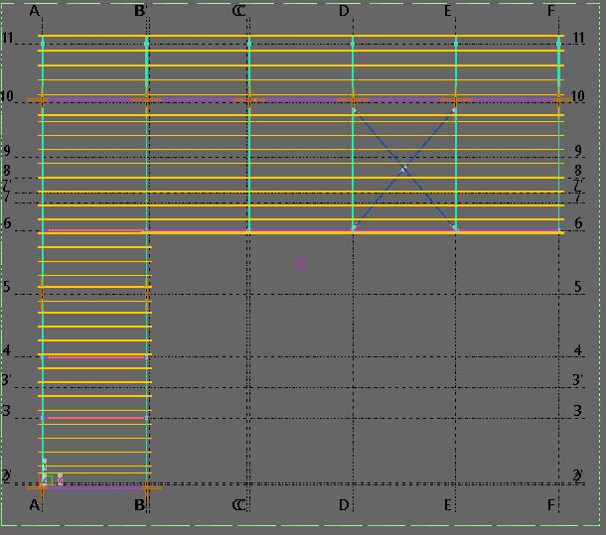Select the cross-bracing intersection between D and E
The width and height of the screenshot is (606, 535).
(404, 170)
